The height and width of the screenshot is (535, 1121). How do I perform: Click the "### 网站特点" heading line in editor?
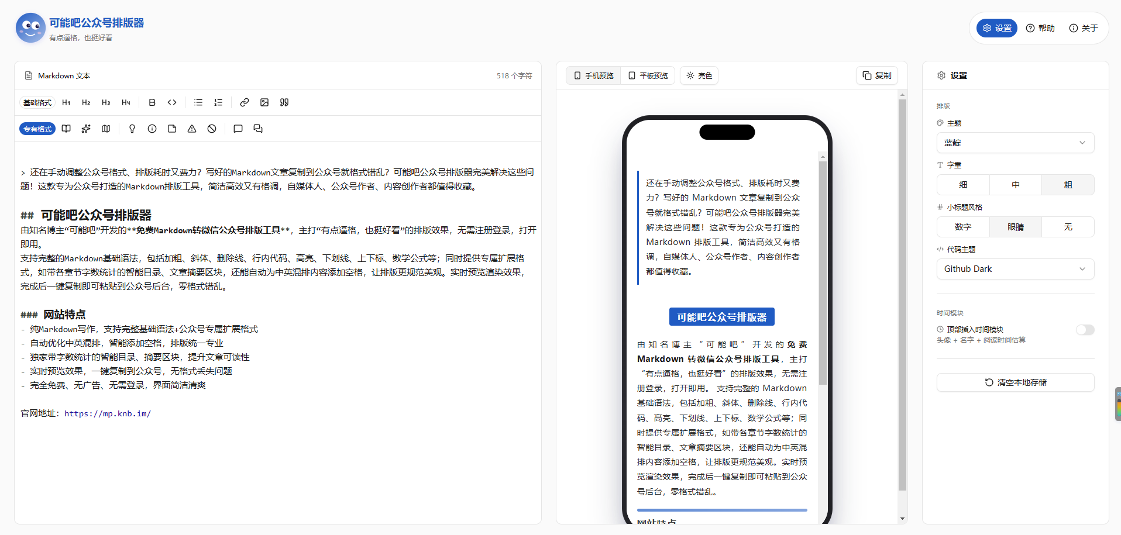53,315
